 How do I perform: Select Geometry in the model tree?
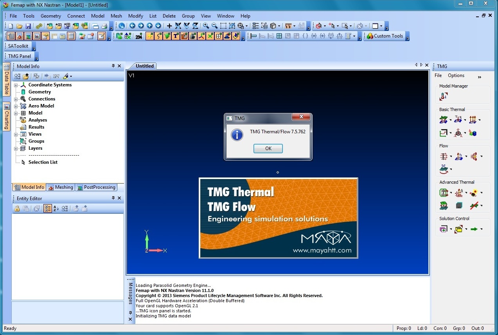[40, 92]
